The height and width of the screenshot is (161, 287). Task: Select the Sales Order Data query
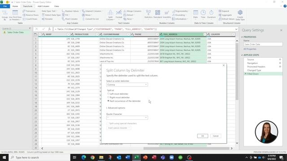tap(16, 32)
